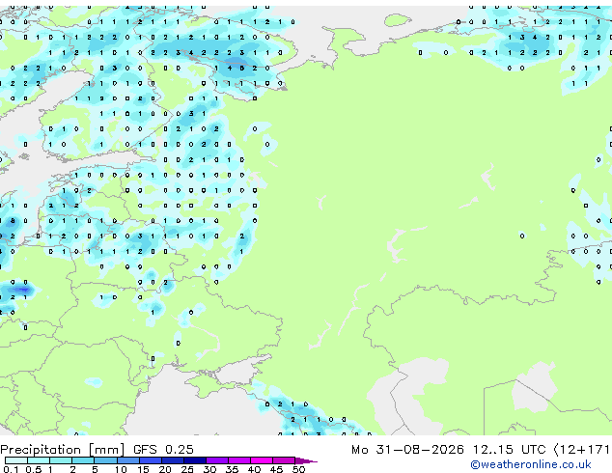
Task: Click the '35' legend scale value
Action: point(232,469)
